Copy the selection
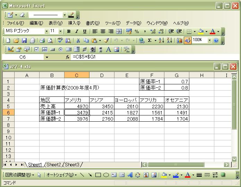This screenshot has width=241, height=187. (x=86, y=40)
